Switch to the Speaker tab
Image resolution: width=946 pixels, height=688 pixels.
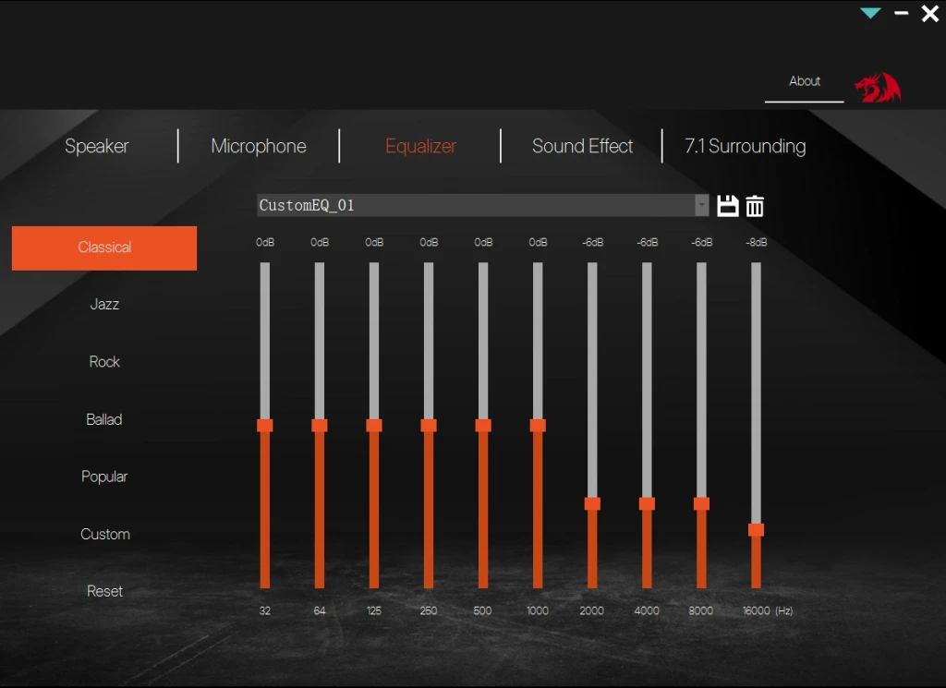95,146
